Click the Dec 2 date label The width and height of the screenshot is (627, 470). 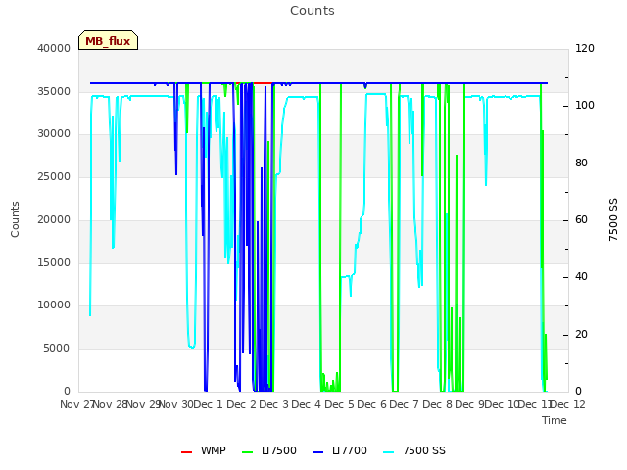[242, 404]
